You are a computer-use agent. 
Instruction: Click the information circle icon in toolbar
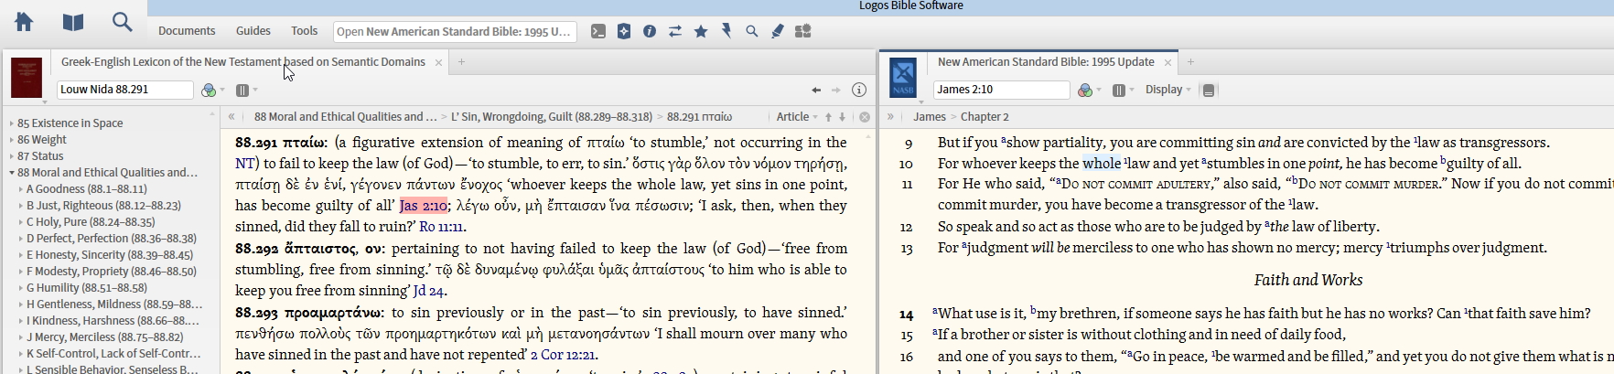(650, 31)
